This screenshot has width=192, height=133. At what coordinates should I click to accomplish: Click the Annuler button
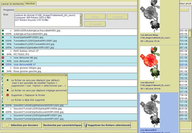(95, 24)
